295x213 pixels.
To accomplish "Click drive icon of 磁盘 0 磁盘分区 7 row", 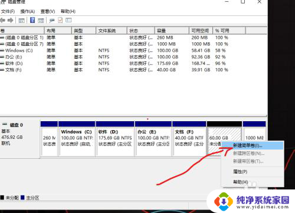I will (2, 44).
